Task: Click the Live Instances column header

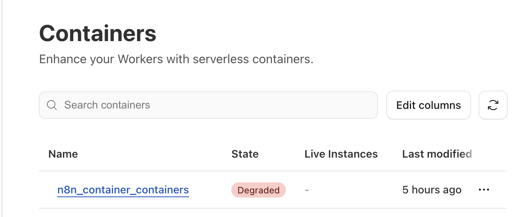Action: click(341, 154)
